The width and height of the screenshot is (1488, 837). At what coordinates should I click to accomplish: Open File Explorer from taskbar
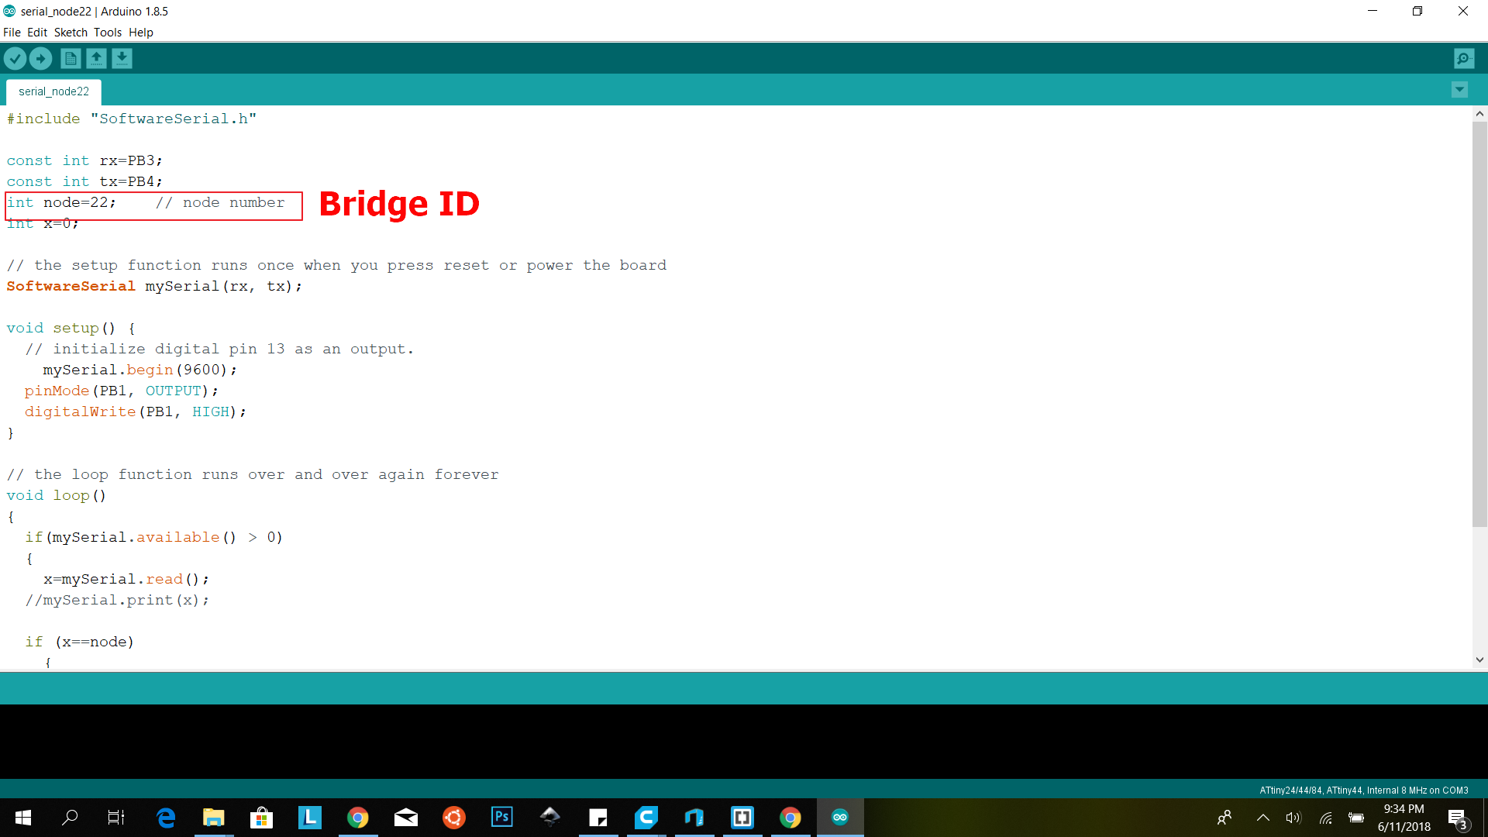(x=213, y=817)
